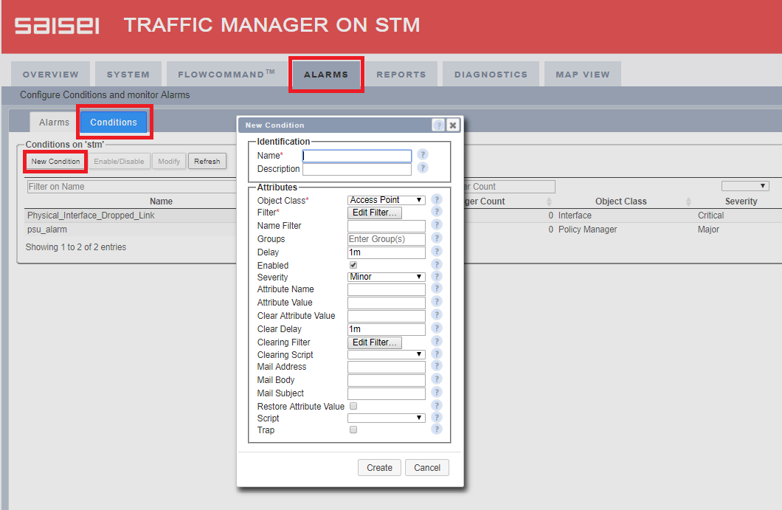This screenshot has width=782, height=510.
Task: Open Severity help icon
Action: point(437,277)
